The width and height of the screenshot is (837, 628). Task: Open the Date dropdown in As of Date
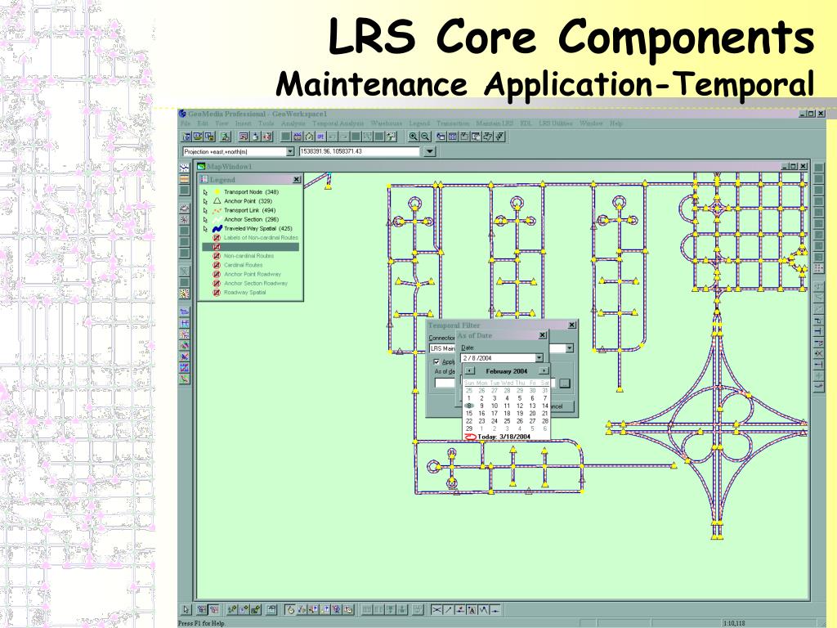tap(539, 358)
